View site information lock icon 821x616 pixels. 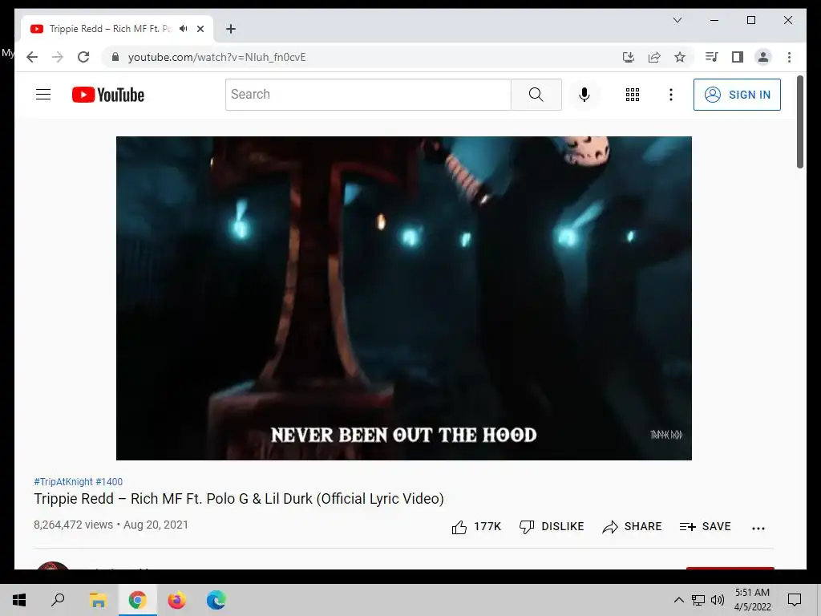[x=115, y=57]
